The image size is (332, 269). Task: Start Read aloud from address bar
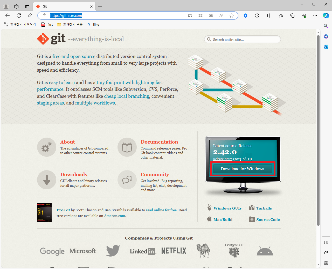pos(221,16)
